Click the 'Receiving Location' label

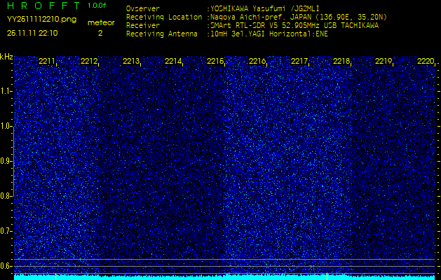tap(164, 17)
